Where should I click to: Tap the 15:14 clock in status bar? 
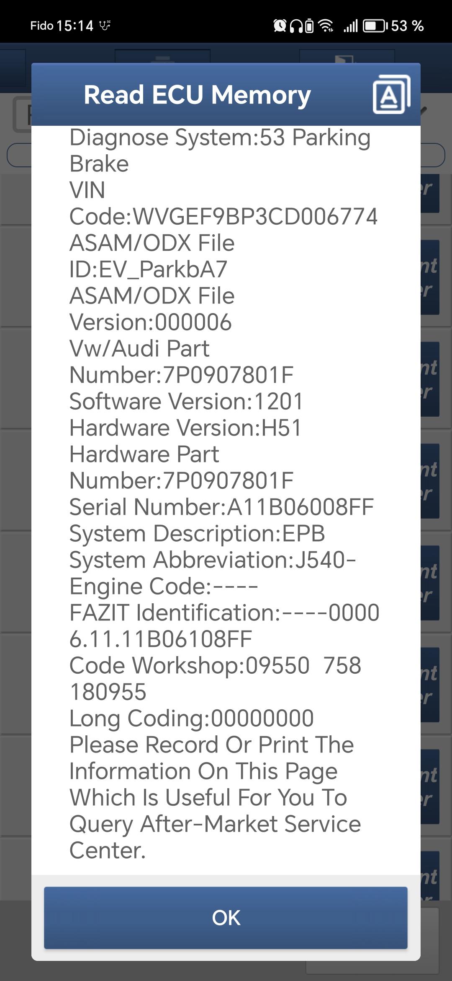[75, 26]
